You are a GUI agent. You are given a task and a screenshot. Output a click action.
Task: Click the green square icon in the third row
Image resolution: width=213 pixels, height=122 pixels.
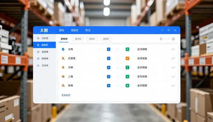[x=127, y=67]
